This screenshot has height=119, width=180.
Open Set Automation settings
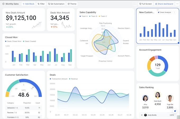click(56, 4)
